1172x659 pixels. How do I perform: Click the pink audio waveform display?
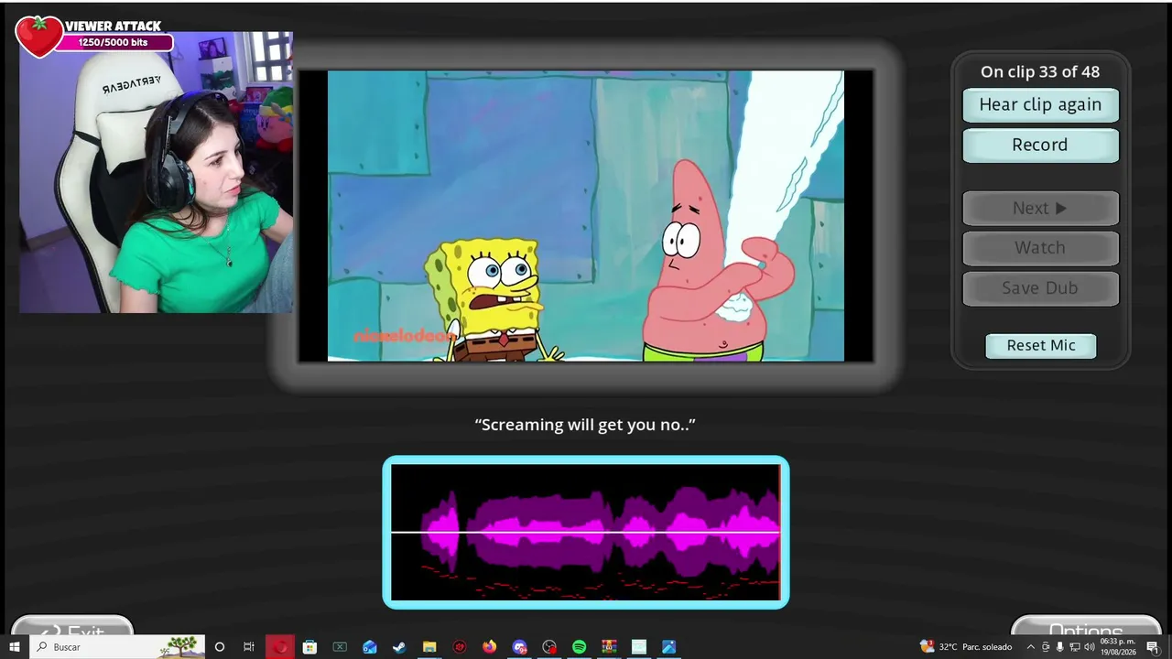tap(586, 532)
